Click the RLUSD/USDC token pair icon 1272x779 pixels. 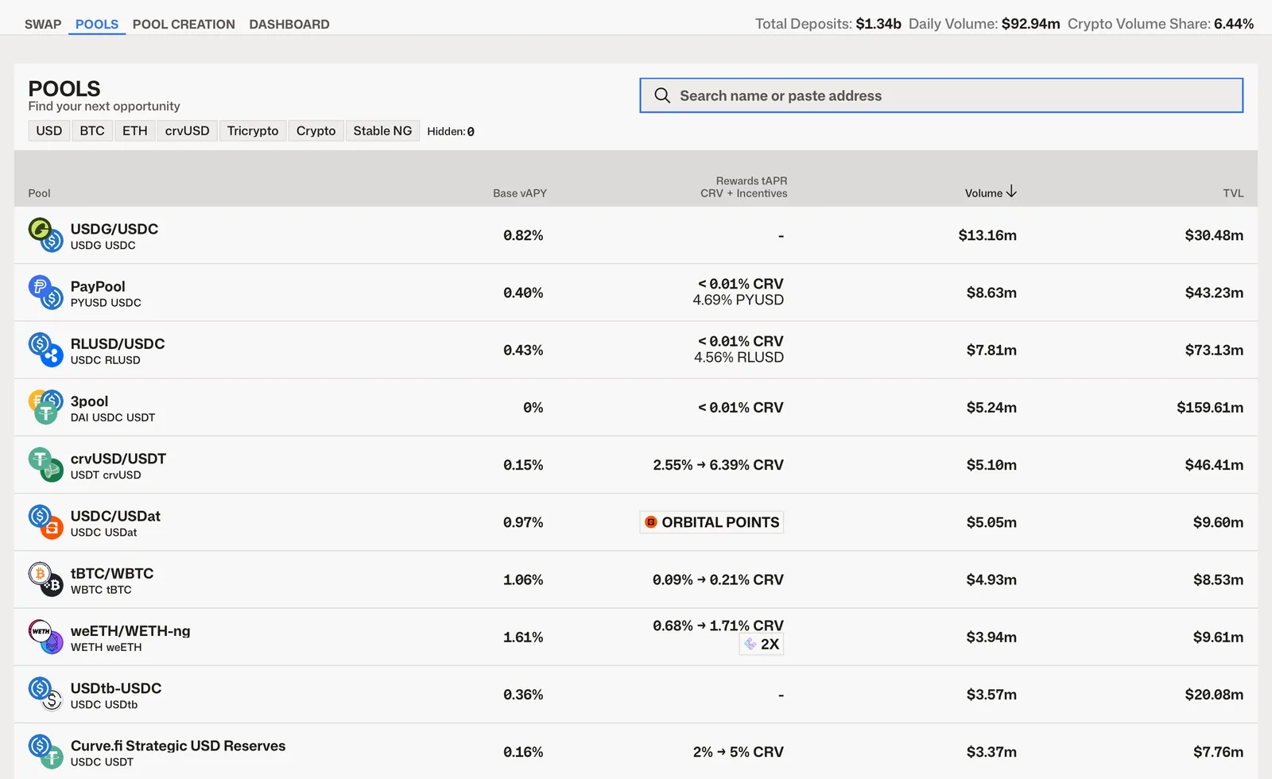click(x=45, y=350)
